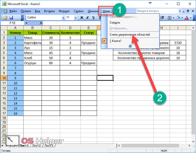196x153 pixels.
Task: Toggle italic formatting (К)
Action: click(88, 18)
